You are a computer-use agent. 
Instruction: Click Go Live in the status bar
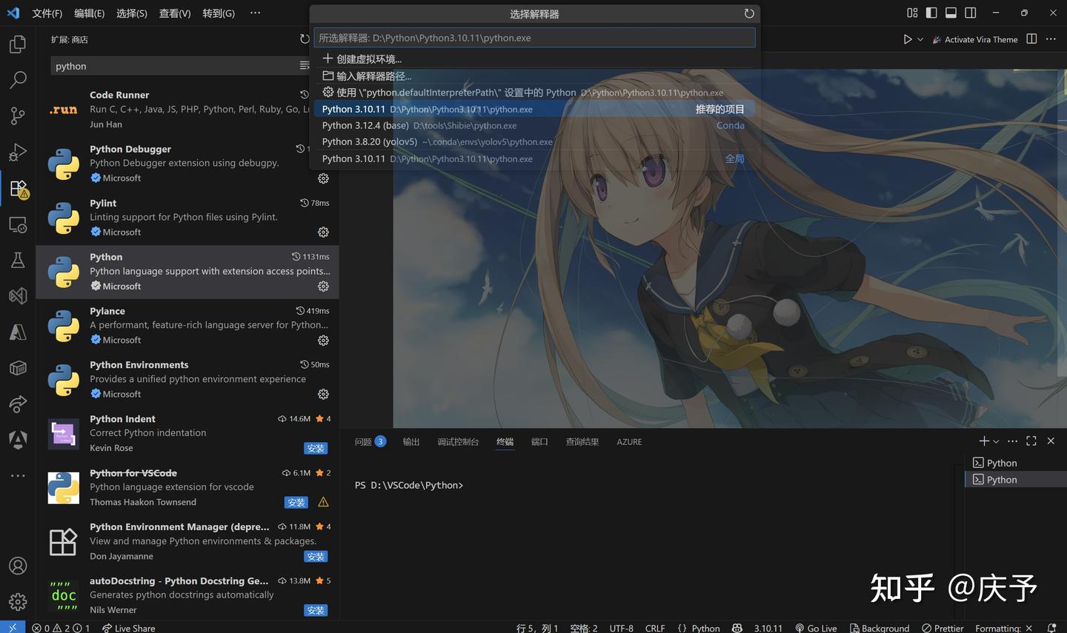[x=816, y=628]
